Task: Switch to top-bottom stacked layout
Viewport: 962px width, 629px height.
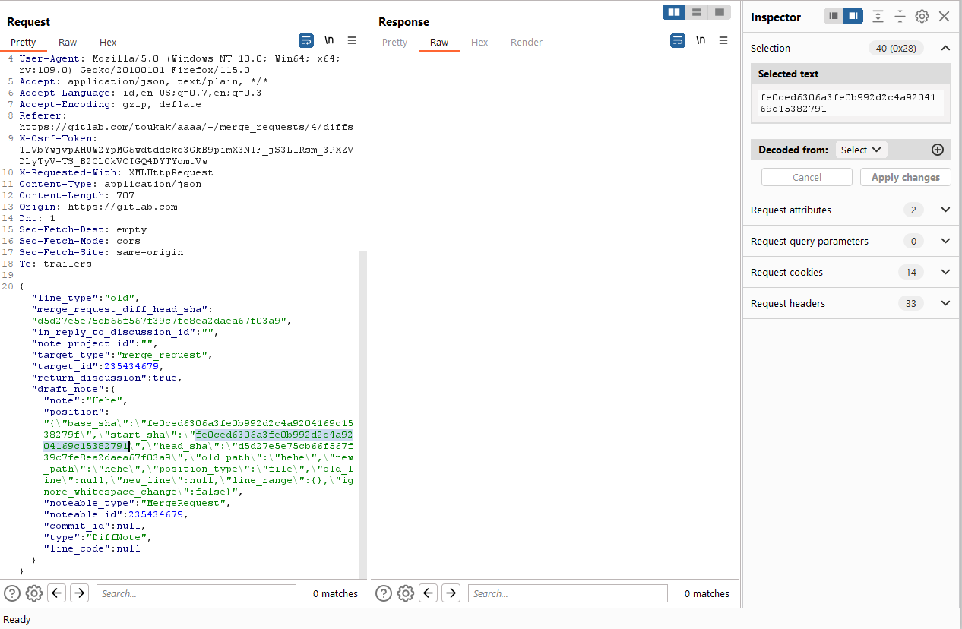Action: click(696, 12)
